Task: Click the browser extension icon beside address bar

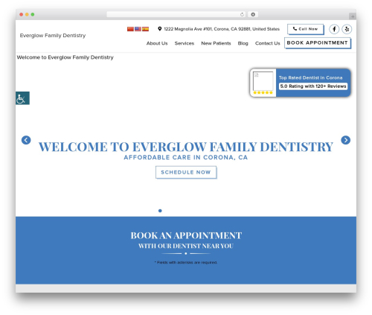Action: pyautogui.click(x=253, y=14)
